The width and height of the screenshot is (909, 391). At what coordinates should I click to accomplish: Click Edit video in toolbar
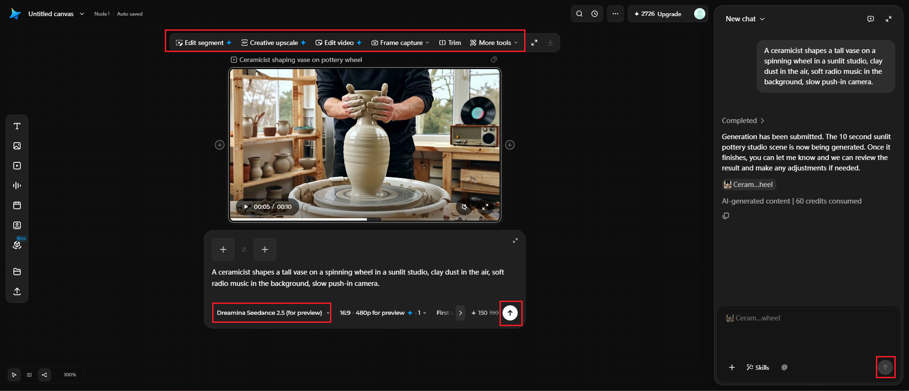(339, 43)
